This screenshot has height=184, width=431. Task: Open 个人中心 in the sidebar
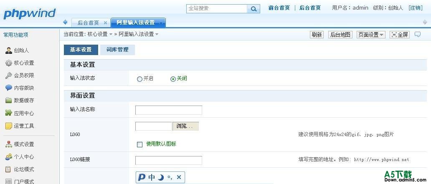coord(24,157)
